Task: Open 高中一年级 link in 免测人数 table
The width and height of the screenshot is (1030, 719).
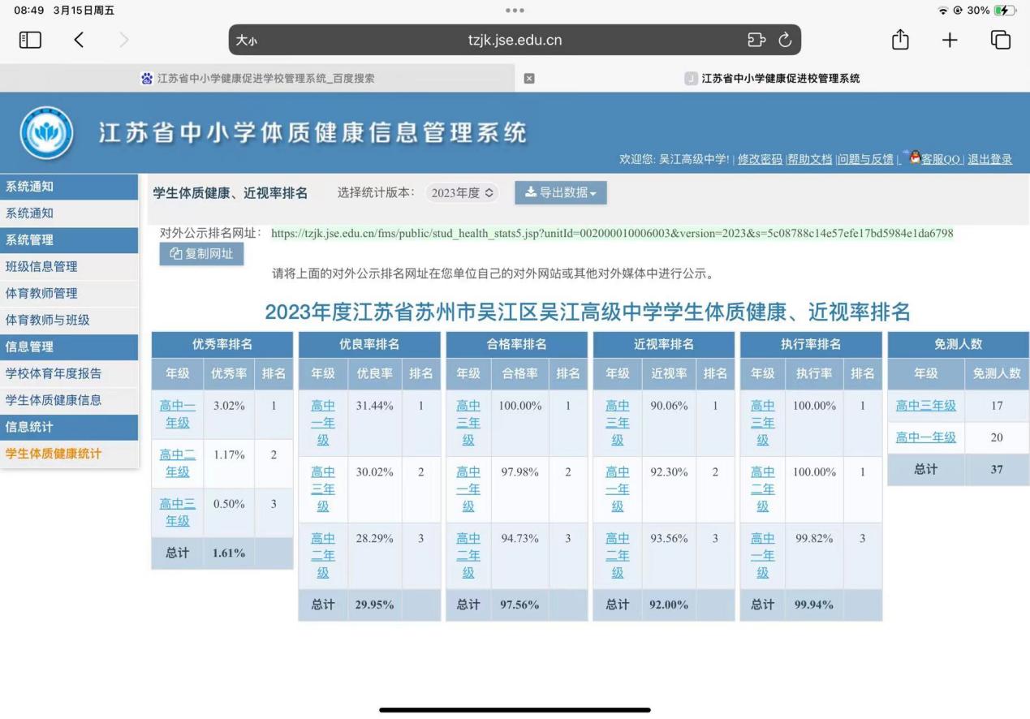Action: coord(926,437)
